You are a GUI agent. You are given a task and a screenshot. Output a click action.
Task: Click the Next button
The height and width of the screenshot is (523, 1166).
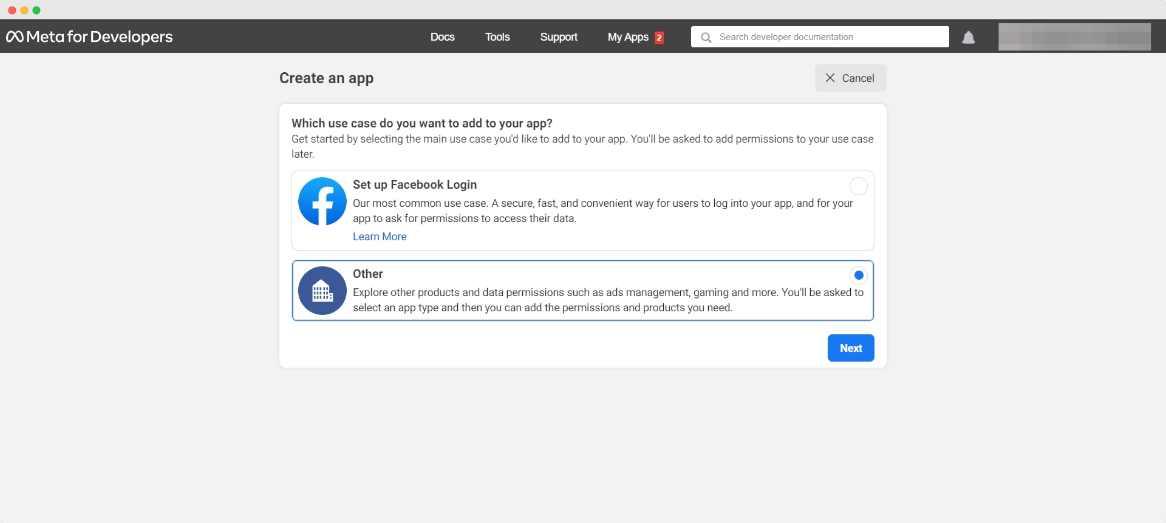pyautogui.click(x=851, y=348)
